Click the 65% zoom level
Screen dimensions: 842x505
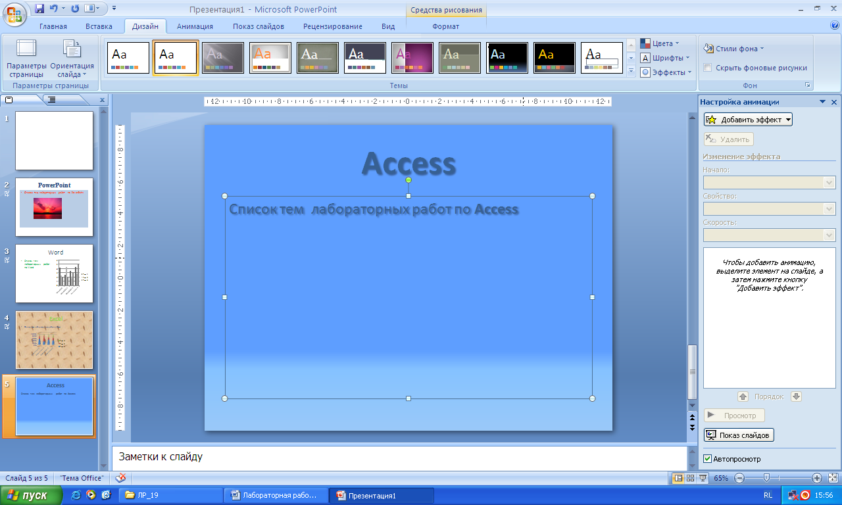721,478
